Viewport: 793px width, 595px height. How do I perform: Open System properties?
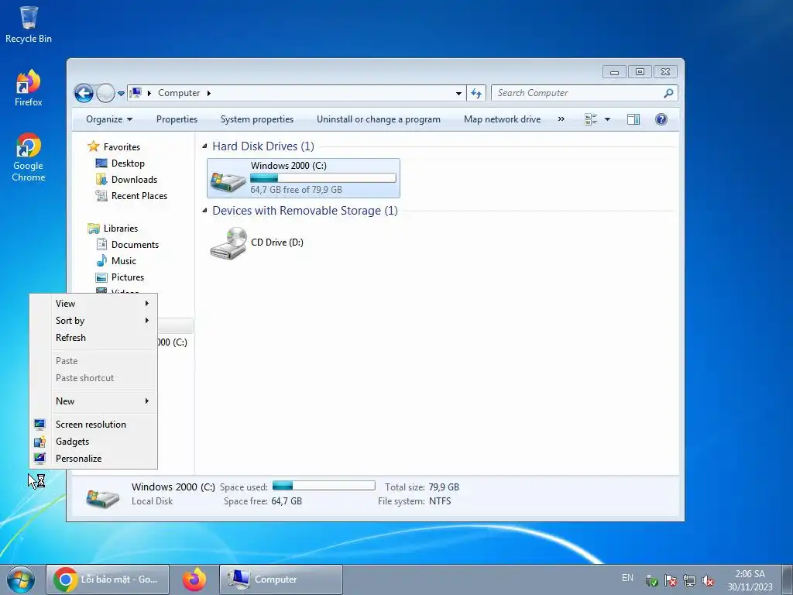pos(257,119)
